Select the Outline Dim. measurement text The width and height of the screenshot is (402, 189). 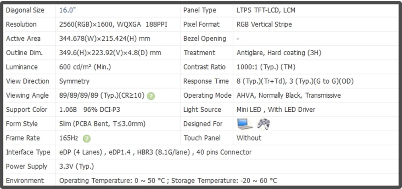point(110,53)
